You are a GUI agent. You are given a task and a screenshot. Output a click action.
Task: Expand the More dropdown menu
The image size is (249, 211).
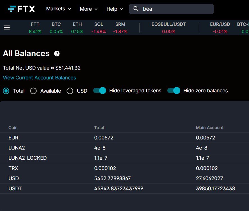(x=89, y=9)
